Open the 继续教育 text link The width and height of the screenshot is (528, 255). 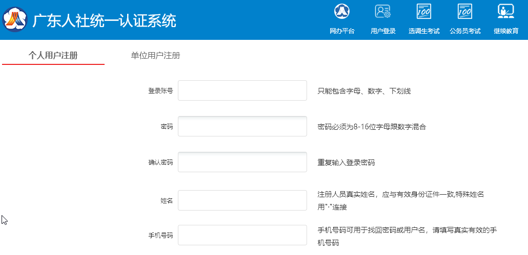(x=506, y=31)
